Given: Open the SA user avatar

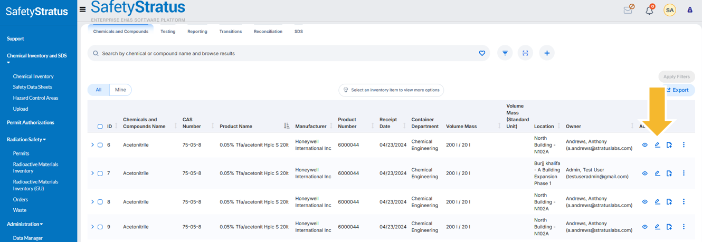Looking at the screenshot, I should click(670, 10).
